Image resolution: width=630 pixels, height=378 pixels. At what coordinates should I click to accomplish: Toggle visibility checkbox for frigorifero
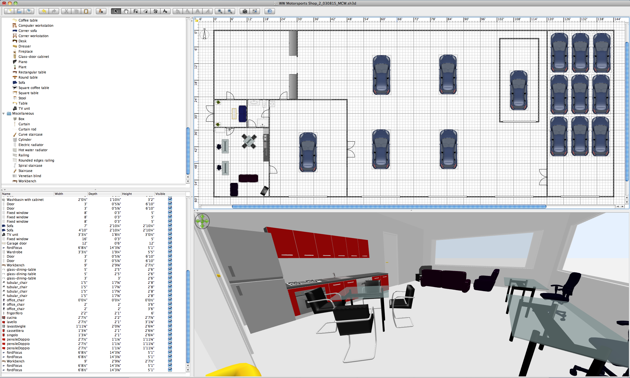[170, 313]
